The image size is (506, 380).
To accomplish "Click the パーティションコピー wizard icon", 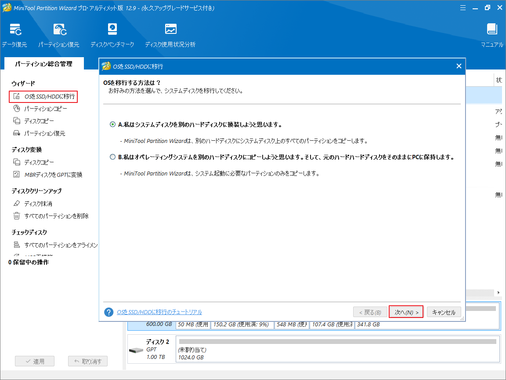I will pos(16,108).
